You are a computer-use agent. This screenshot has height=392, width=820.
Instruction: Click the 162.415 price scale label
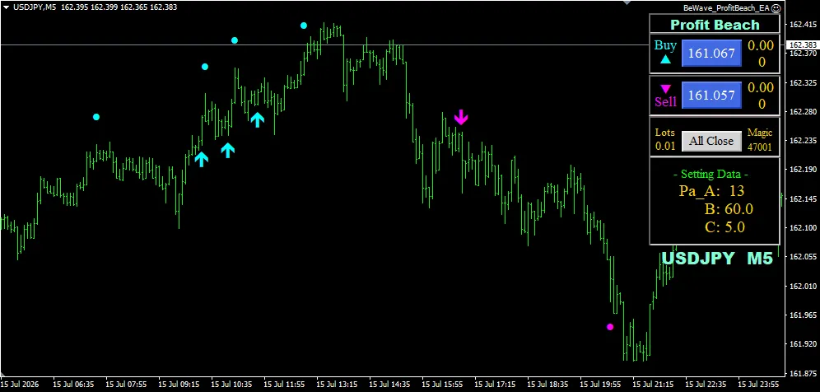[x=802, y=25]
